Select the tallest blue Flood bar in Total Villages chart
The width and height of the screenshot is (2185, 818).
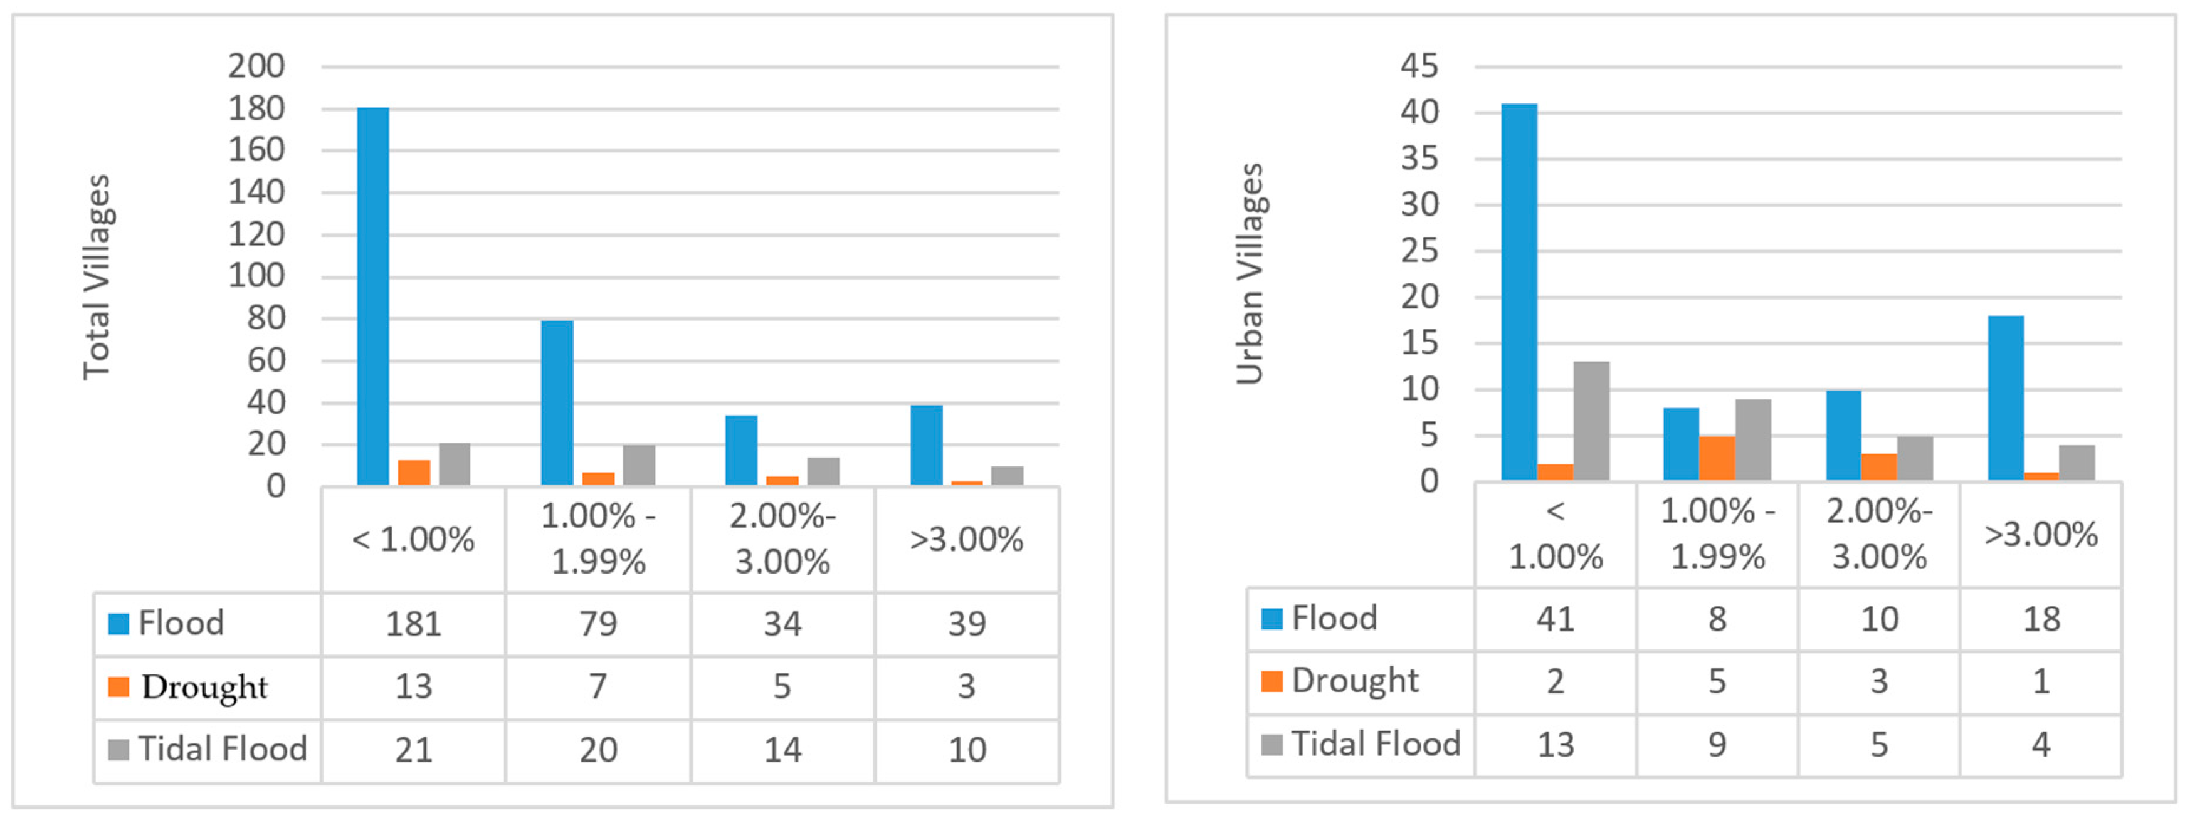[x=373, y=296]
